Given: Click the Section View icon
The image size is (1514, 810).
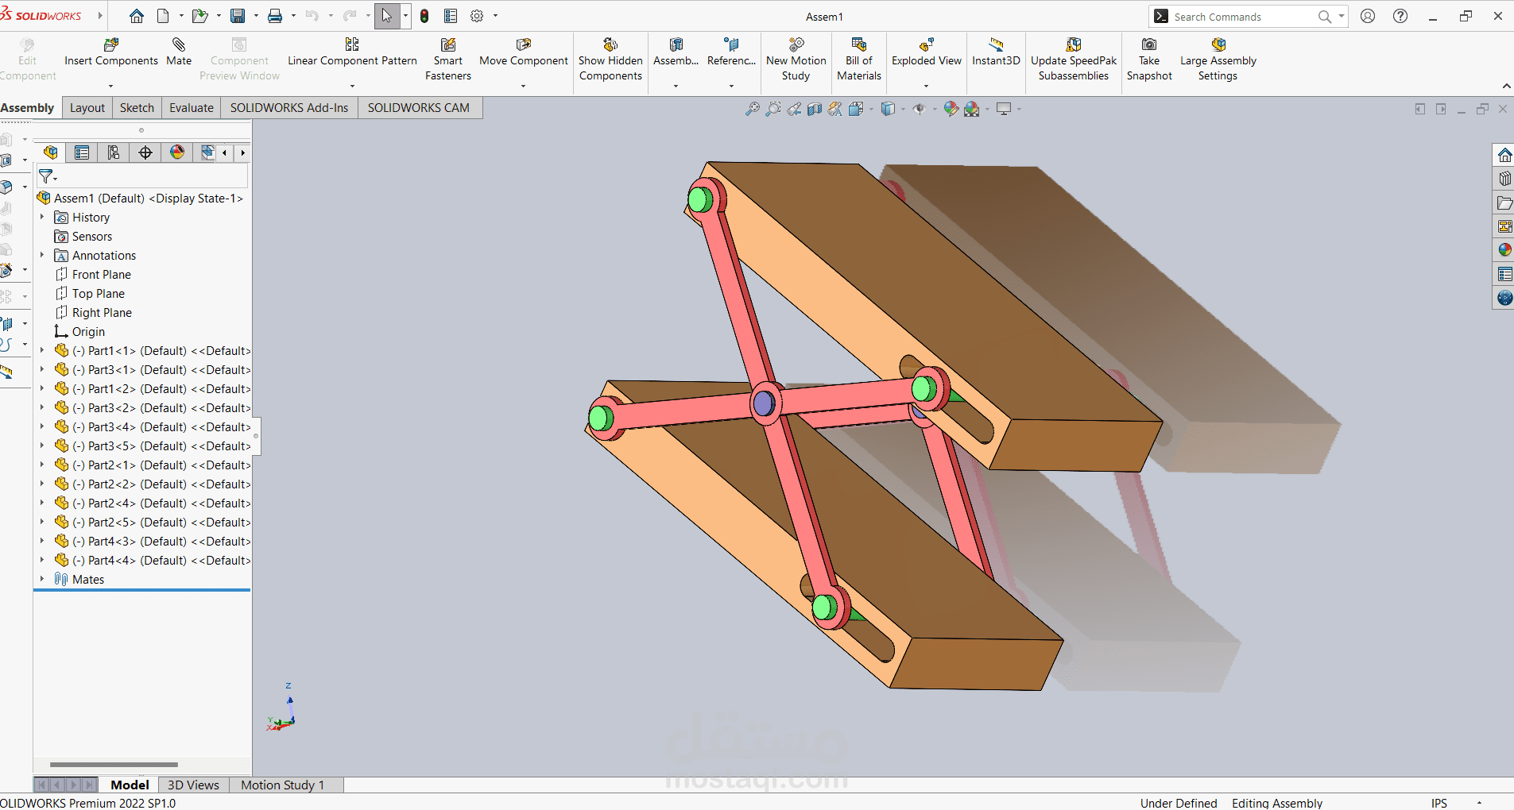Looking at the screenshot, I should 814,109.
